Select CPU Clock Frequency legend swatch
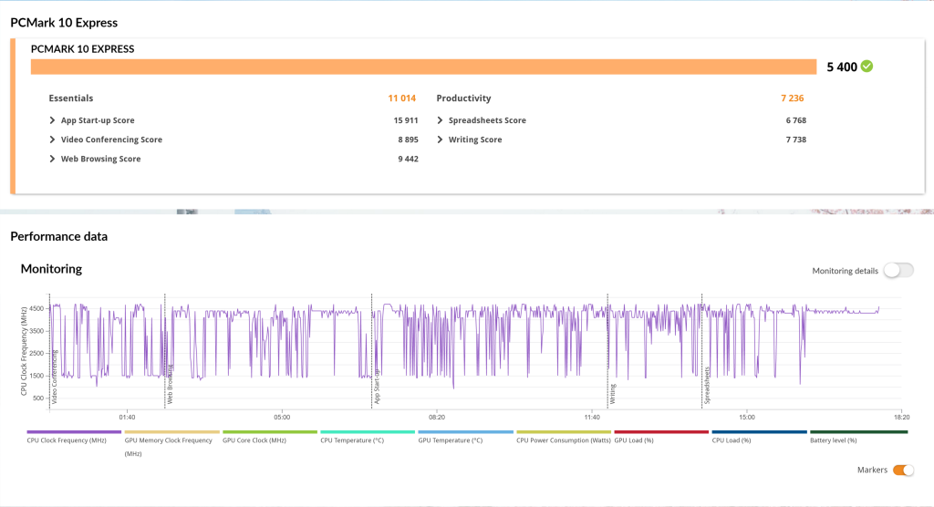This screenshot has height=507, width=934. click(74, 432)
